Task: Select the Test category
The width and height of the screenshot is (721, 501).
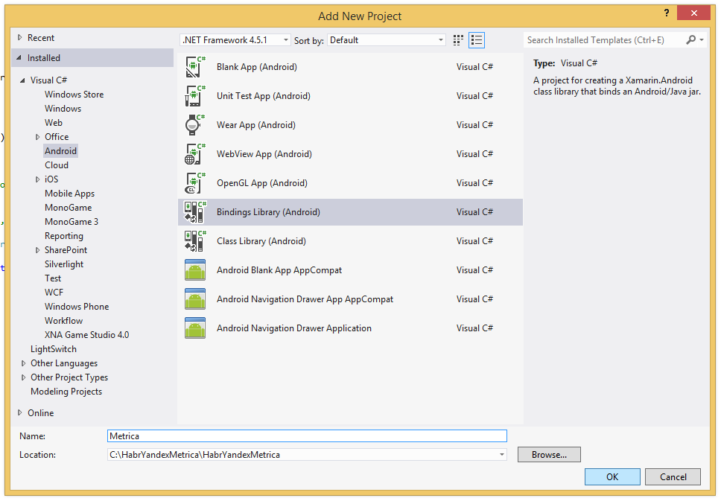Action: click(53, 278)
